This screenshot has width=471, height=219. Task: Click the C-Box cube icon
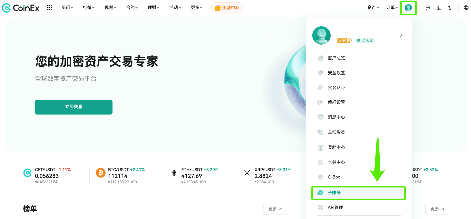pos(320,177)
